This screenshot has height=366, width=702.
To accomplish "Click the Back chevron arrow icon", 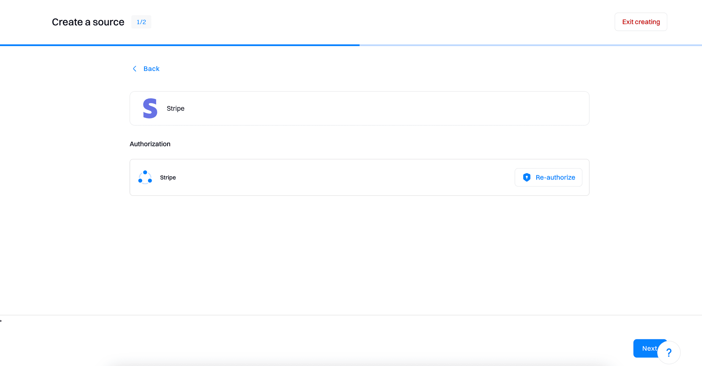I will click(135, 69).
